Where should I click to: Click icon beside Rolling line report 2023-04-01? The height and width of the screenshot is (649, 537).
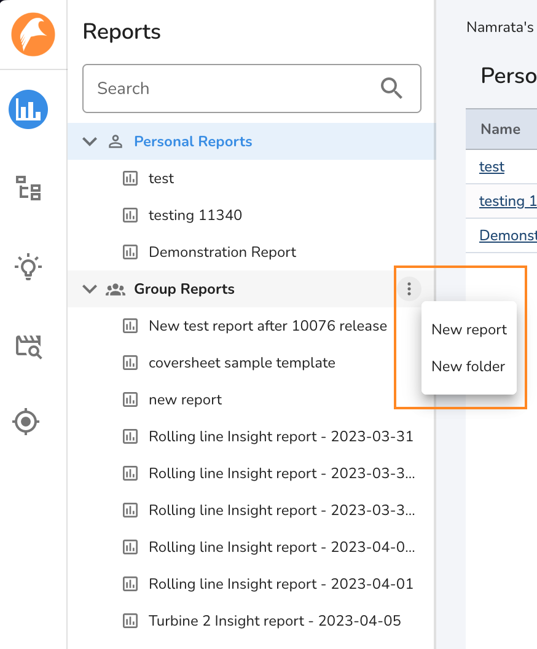coord(130,584)
